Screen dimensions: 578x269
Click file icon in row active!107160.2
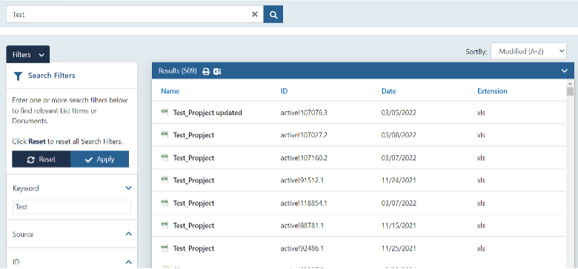(165, 157)
